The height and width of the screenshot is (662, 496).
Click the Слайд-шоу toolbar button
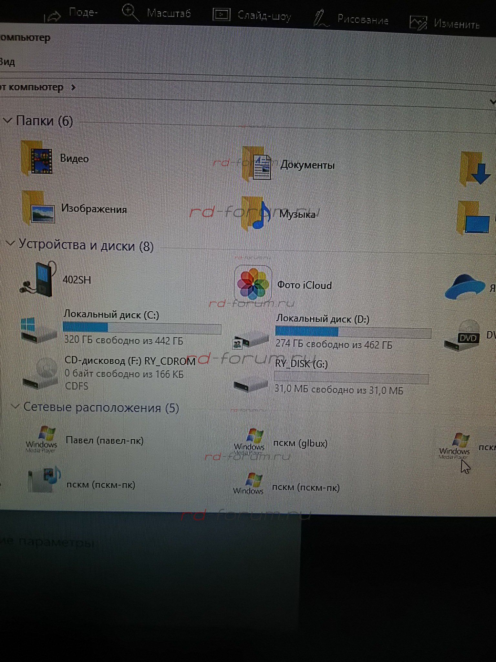point(252,15)
